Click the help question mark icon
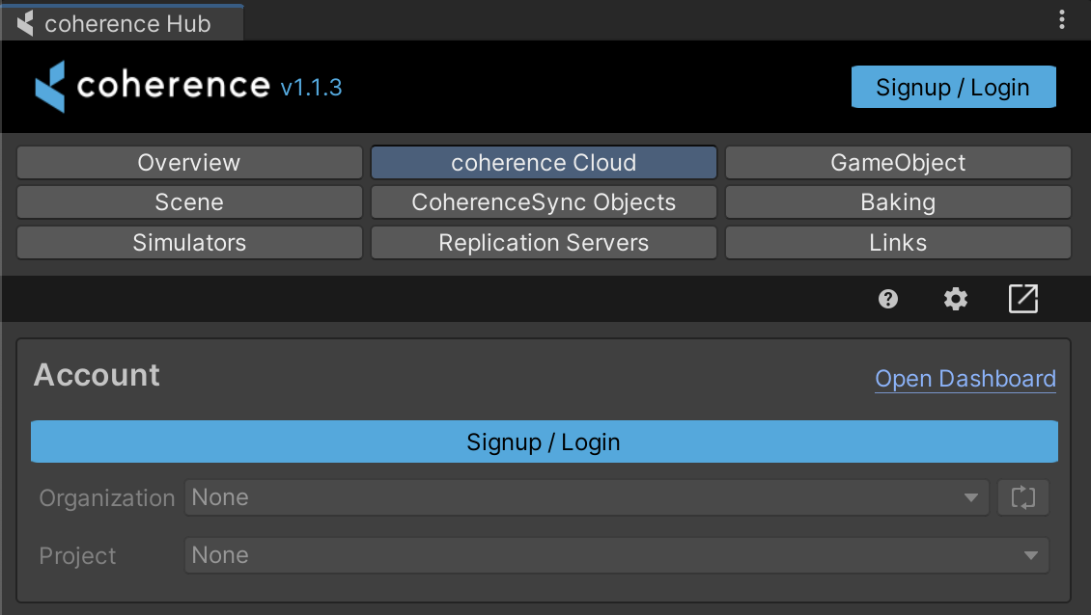The image size is (1091, 615). coord(888,299)
